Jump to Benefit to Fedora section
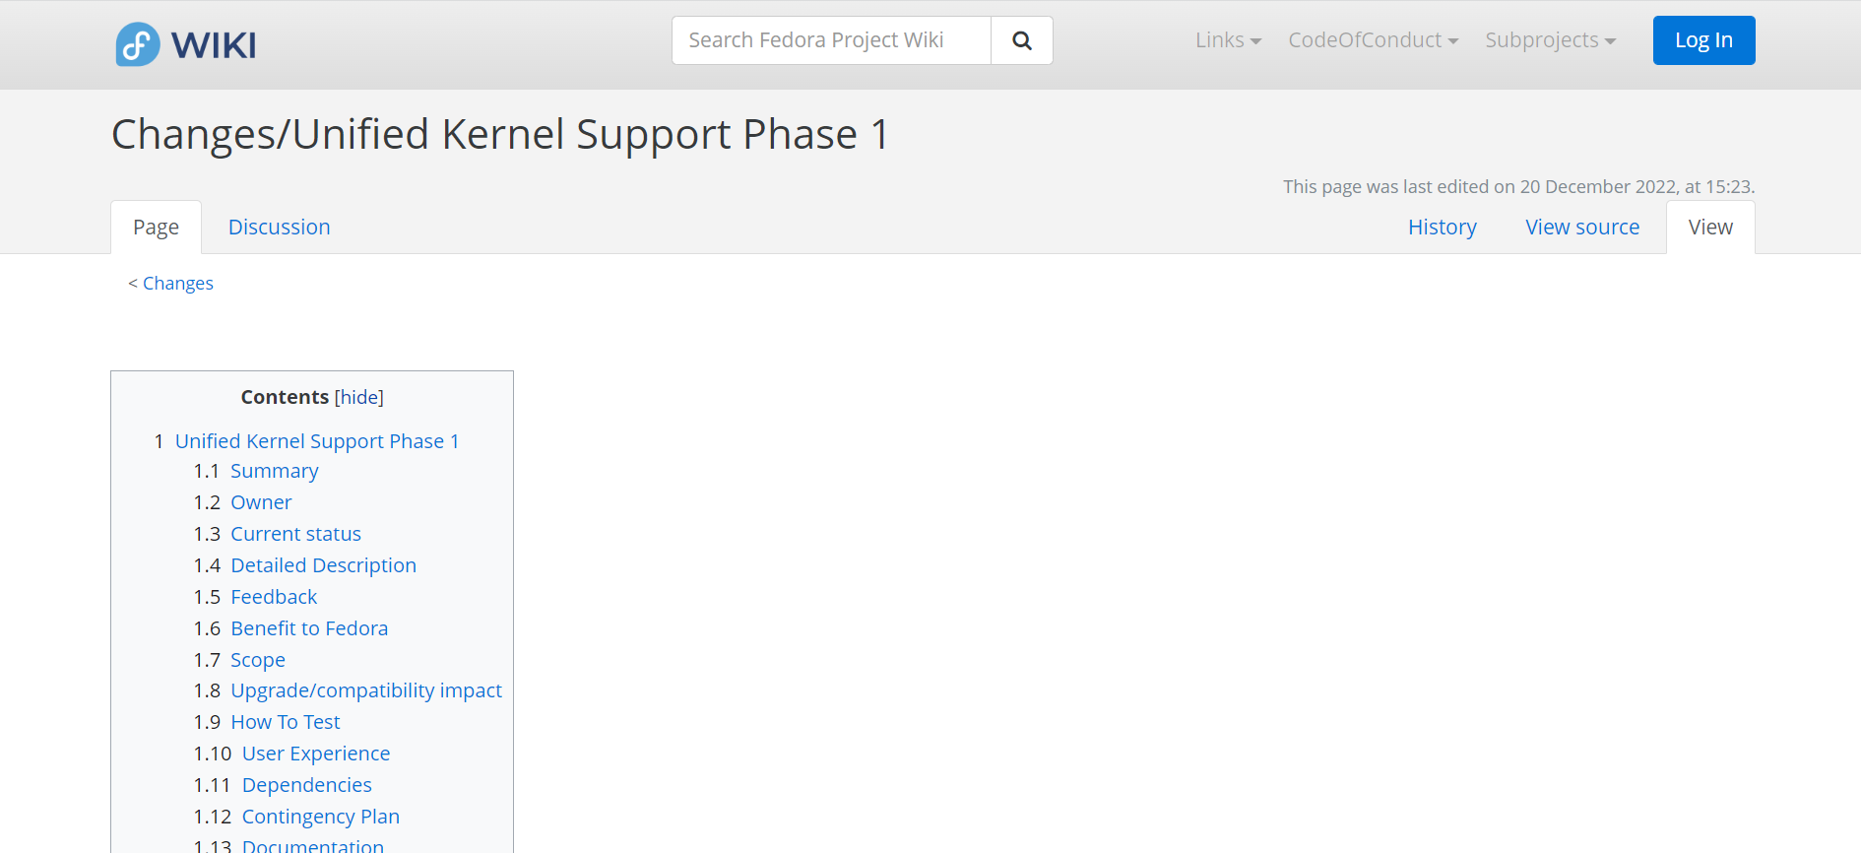1861x853 pixels. [309, 629]
